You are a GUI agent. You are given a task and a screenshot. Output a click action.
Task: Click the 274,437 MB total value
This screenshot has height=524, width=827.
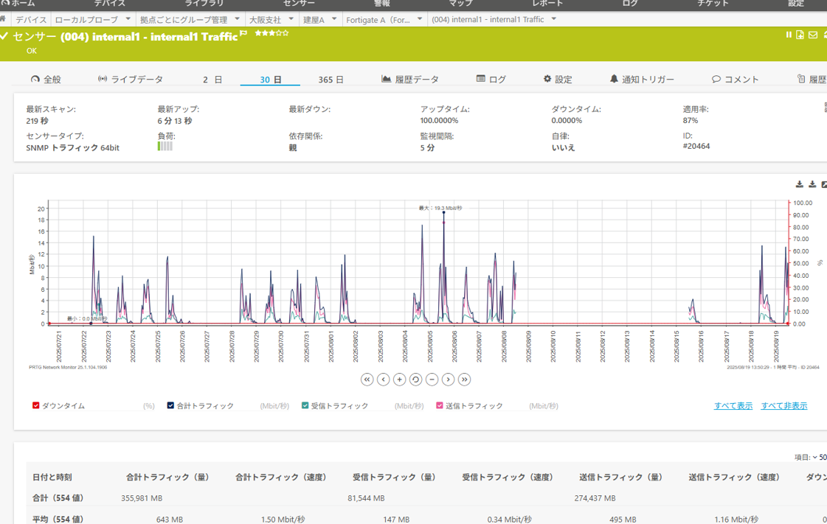(x=595, y=498)
